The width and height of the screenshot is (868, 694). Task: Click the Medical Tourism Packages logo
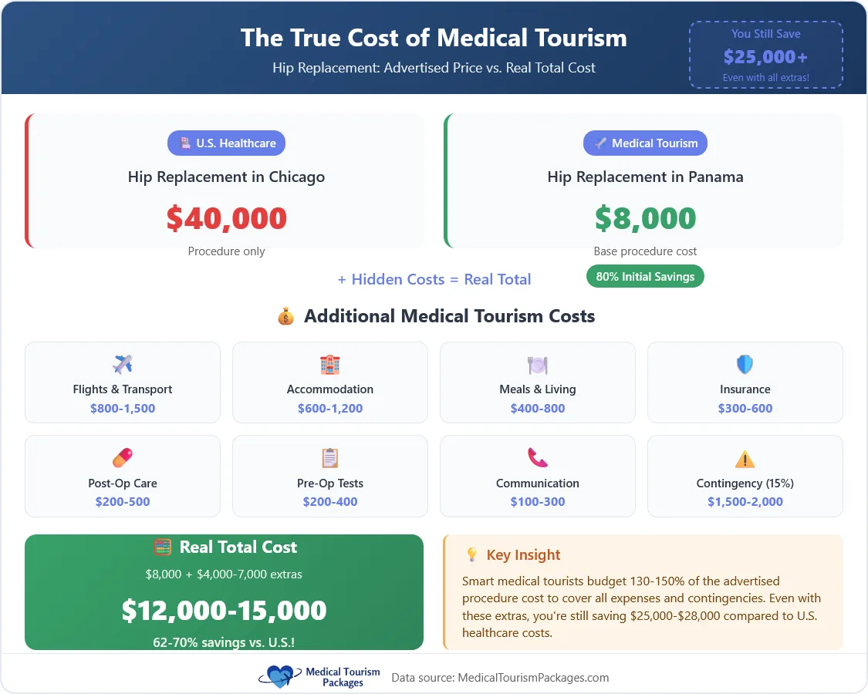point(319,677)
